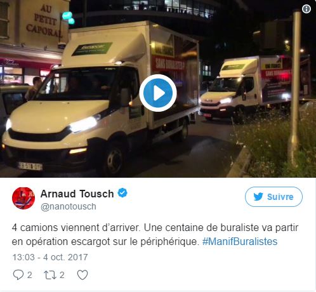Click the Suivre follow button

pos(273,197)
